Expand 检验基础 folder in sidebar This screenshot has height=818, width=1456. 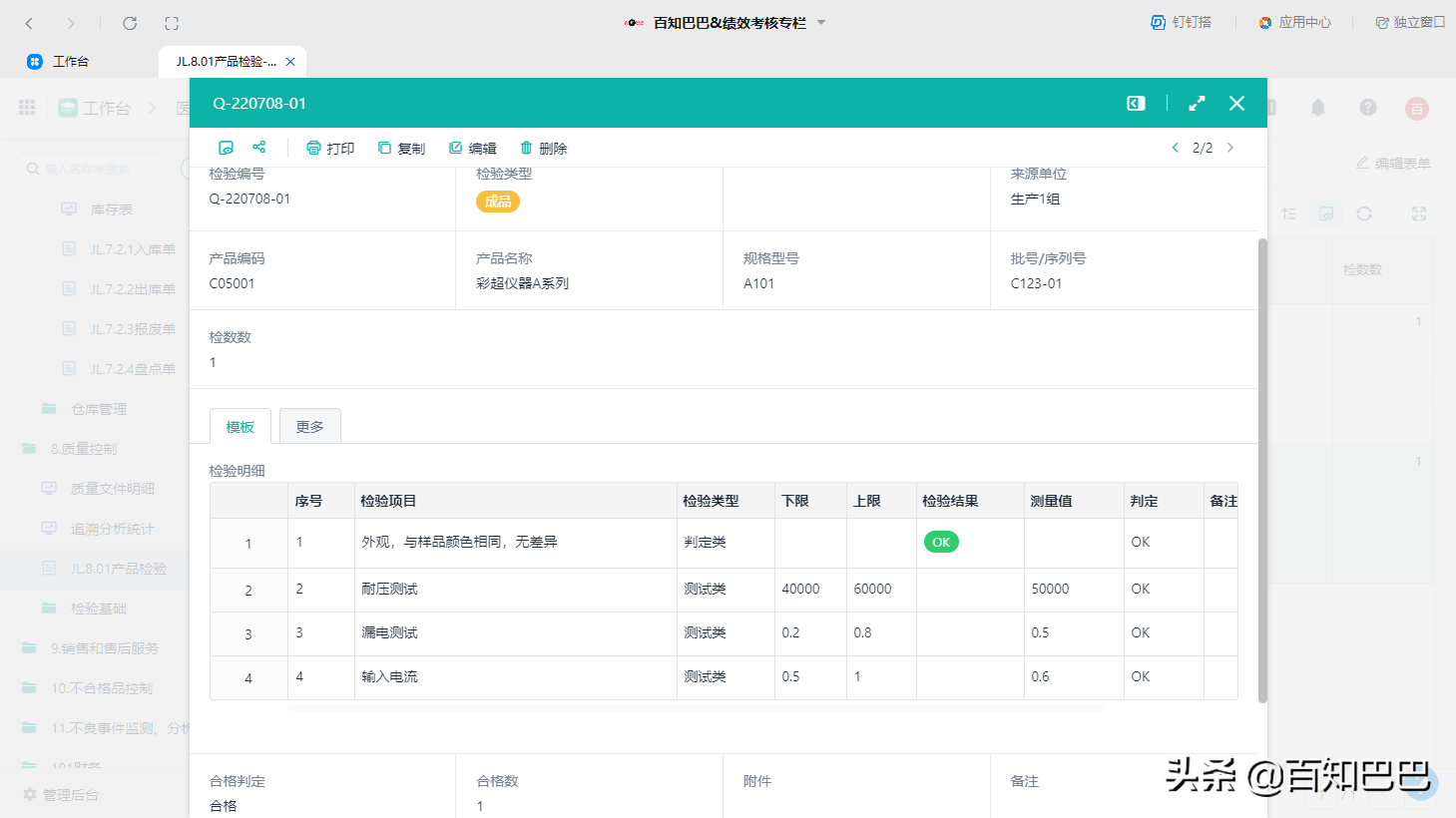coord(98,609)
